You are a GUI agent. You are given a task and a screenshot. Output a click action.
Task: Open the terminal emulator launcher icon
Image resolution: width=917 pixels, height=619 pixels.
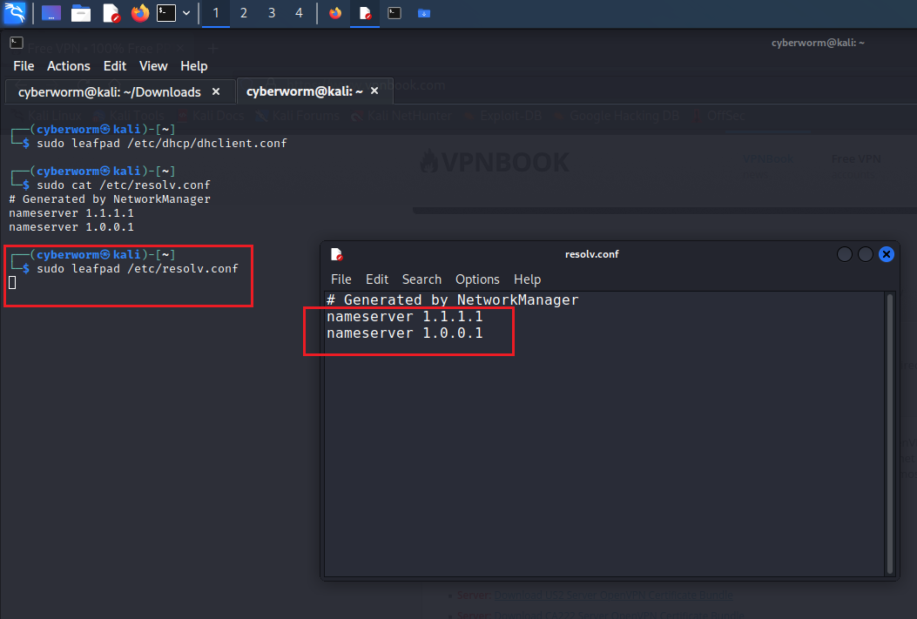pos(166,13)
